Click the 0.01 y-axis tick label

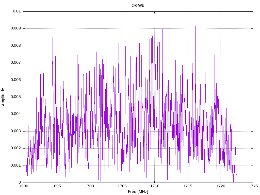17,11
